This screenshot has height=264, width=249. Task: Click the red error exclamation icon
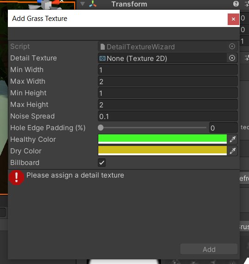[x=16, y=178]
